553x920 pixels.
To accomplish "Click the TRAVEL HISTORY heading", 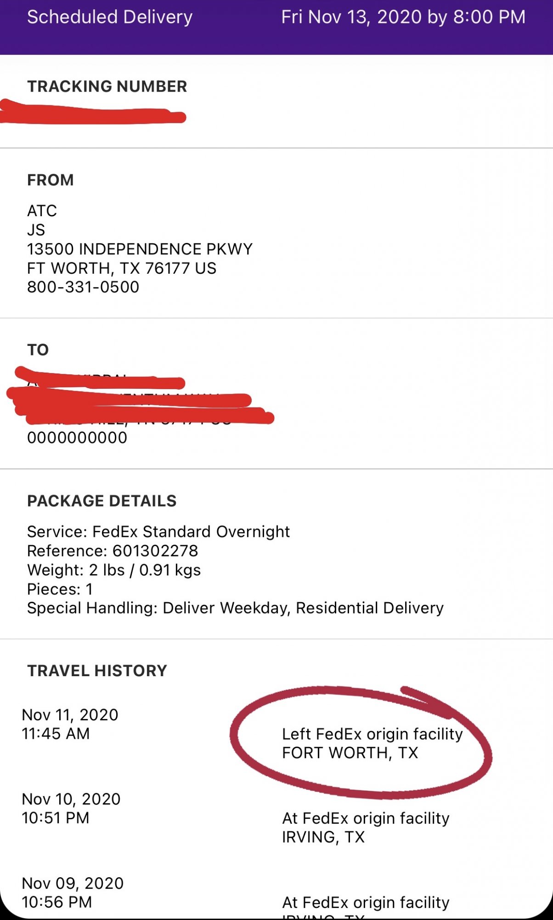I will coord(97,671).
